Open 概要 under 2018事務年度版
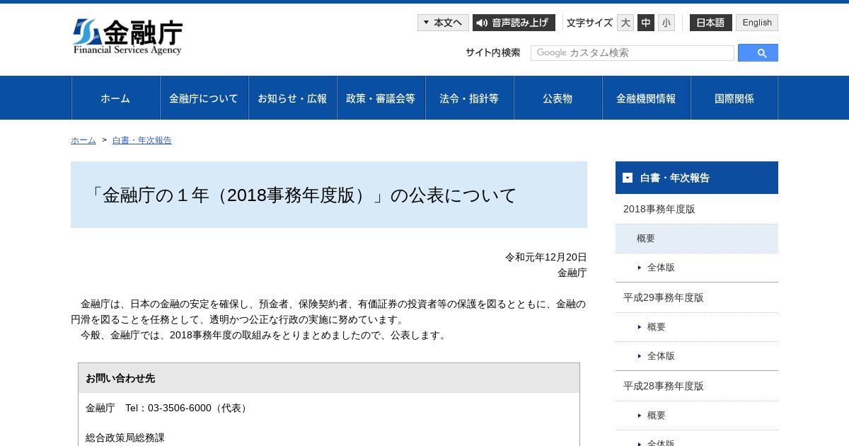The width and height of the screenshot is (849, 446). click(x=697, y=239)
